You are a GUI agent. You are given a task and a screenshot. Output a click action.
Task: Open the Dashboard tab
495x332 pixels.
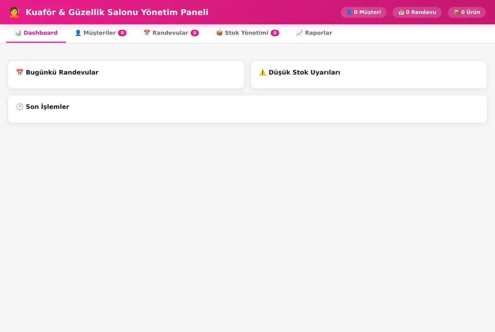coord(36,33)
